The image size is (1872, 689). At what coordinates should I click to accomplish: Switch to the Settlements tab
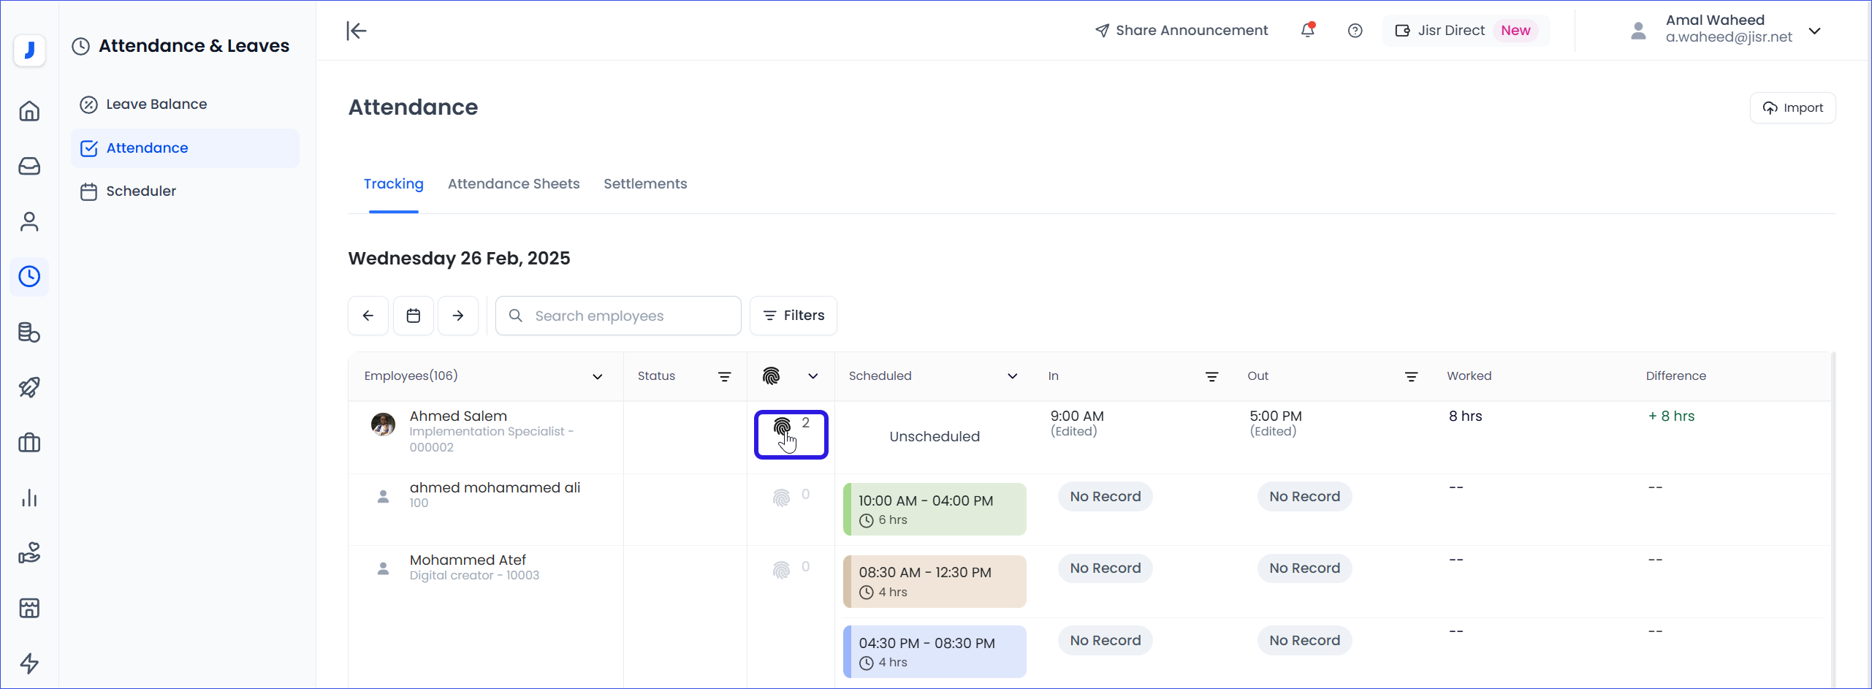point(644,184)
